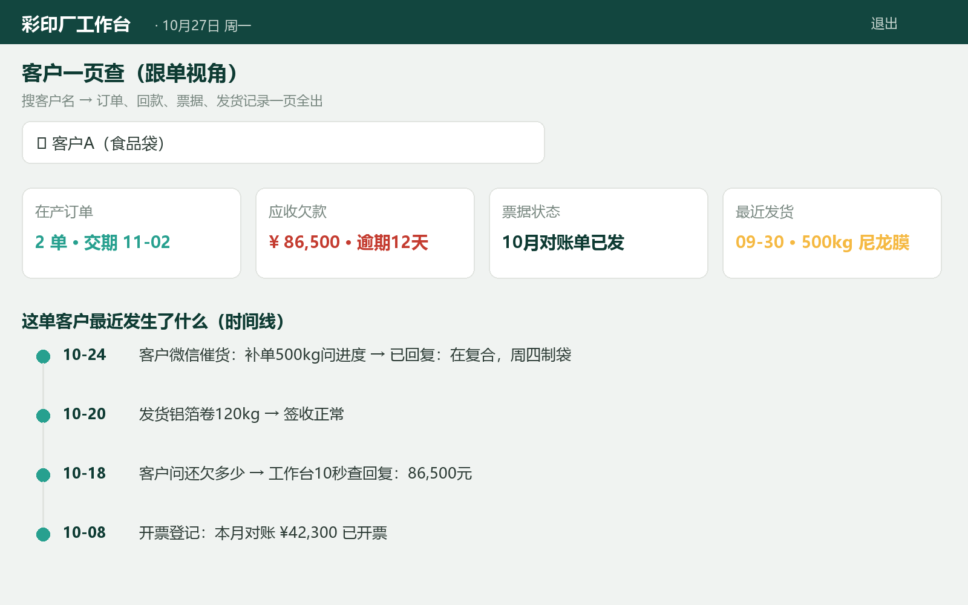This screenshot has width=968, height=605.
Task: Click the 彩印厂工作台 title
Action: point(76,24)
